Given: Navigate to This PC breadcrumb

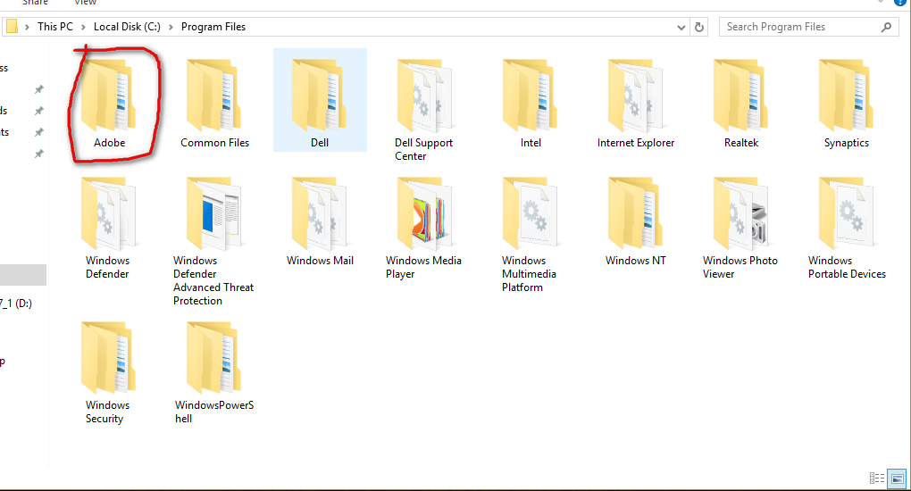Looking at the screenshot, I should pos(55,27).
